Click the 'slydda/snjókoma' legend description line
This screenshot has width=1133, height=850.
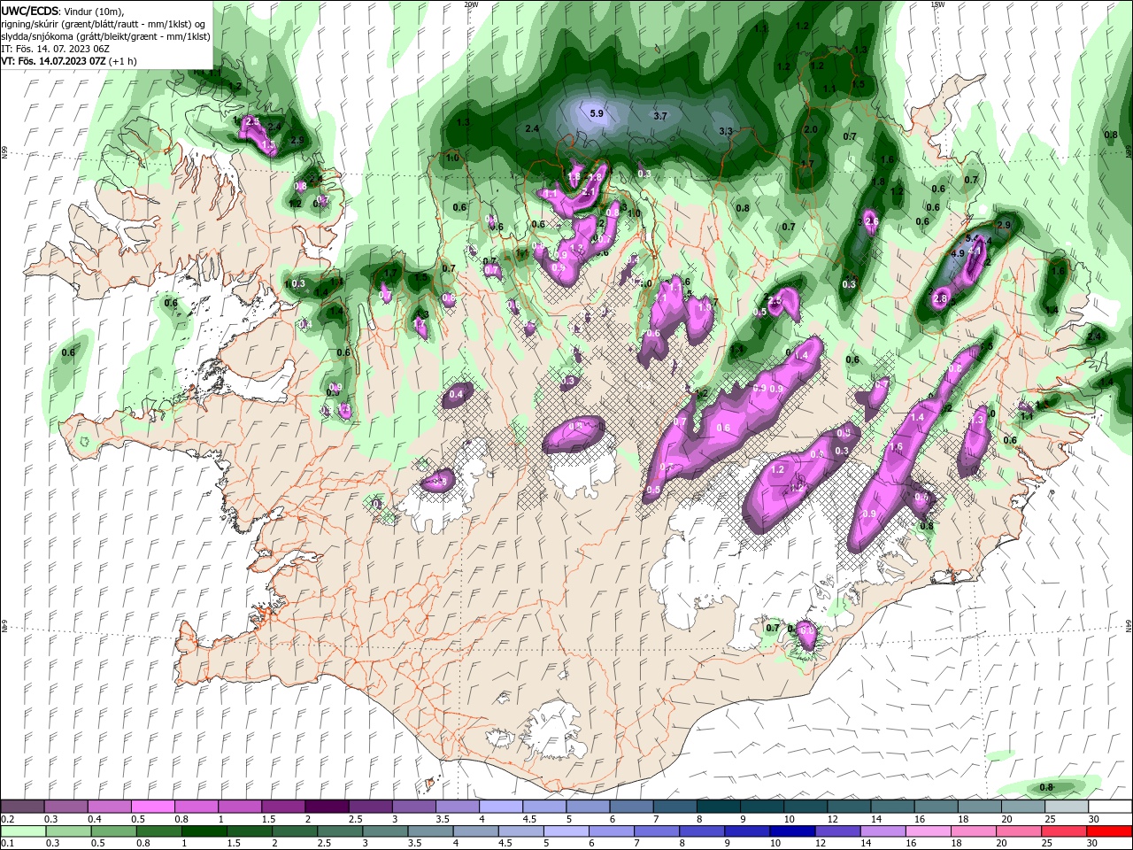[x=105, y=36]
